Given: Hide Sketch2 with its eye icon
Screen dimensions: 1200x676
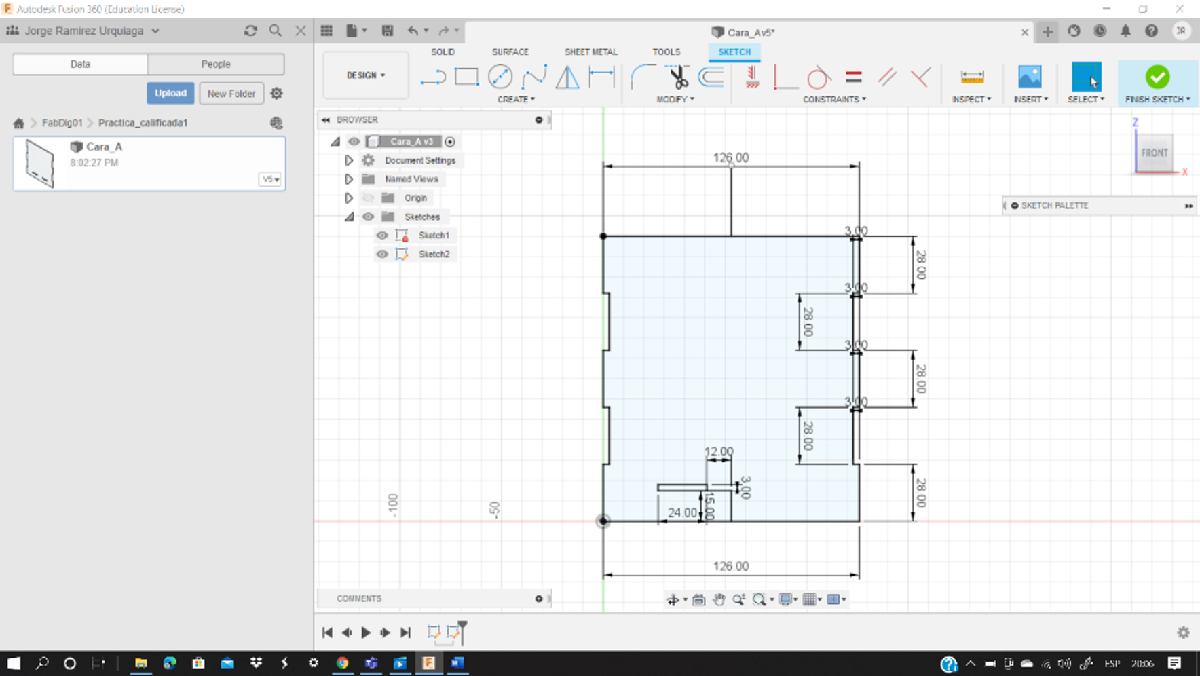Looking at the screenshot, I should 382,254.
